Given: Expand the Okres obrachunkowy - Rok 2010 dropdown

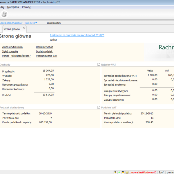Looking at the screenshot, I should click(19, 23).
